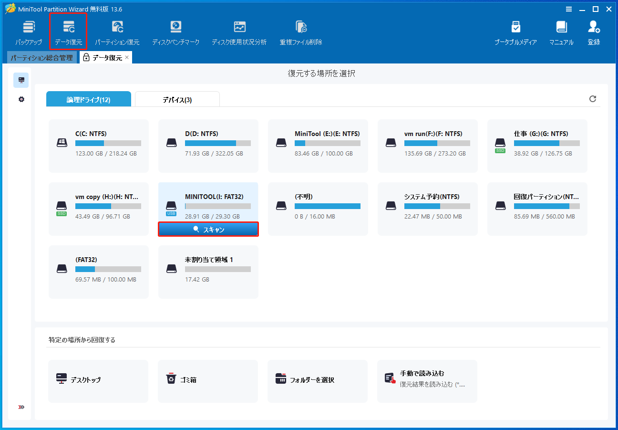Click the 43.49 GB / 96.71 GB text

[x=103, y=217]
